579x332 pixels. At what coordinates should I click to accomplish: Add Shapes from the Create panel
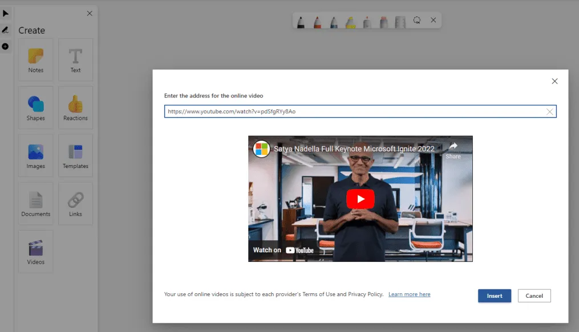(35, 107)
